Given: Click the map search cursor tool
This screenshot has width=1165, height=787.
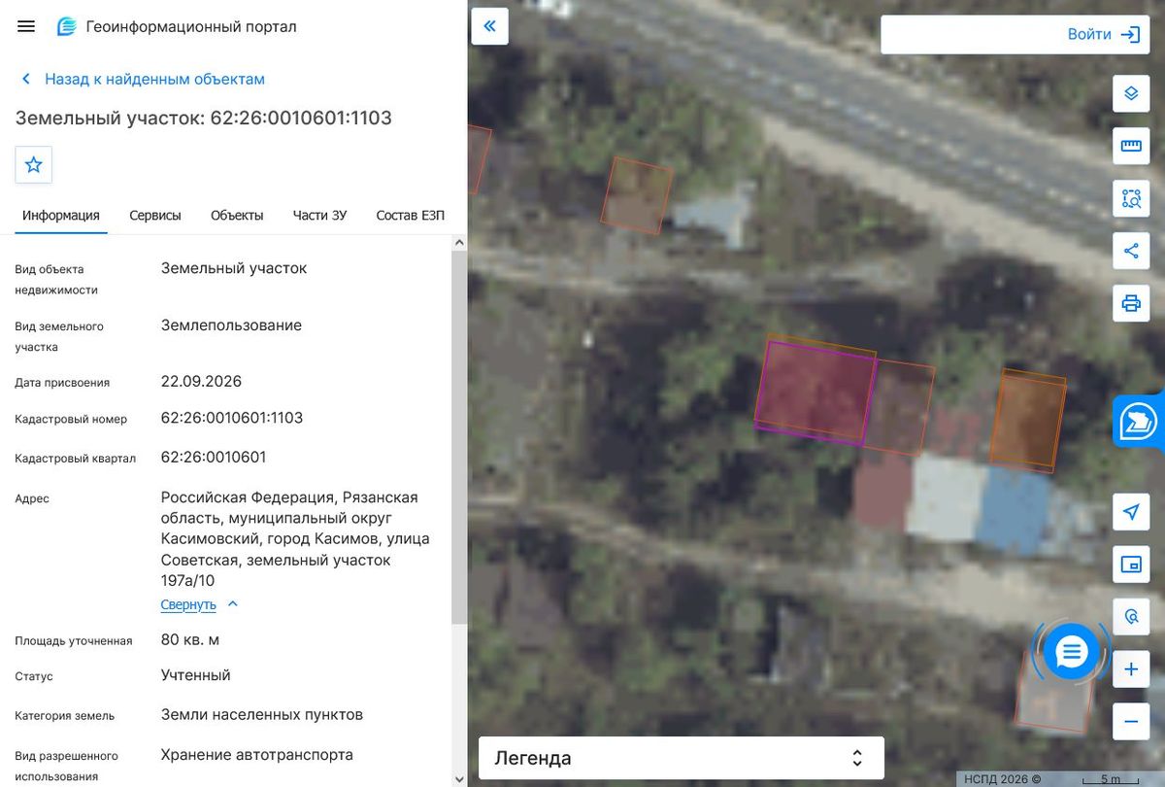Looking at the screenshot, I should [1131, 617].
